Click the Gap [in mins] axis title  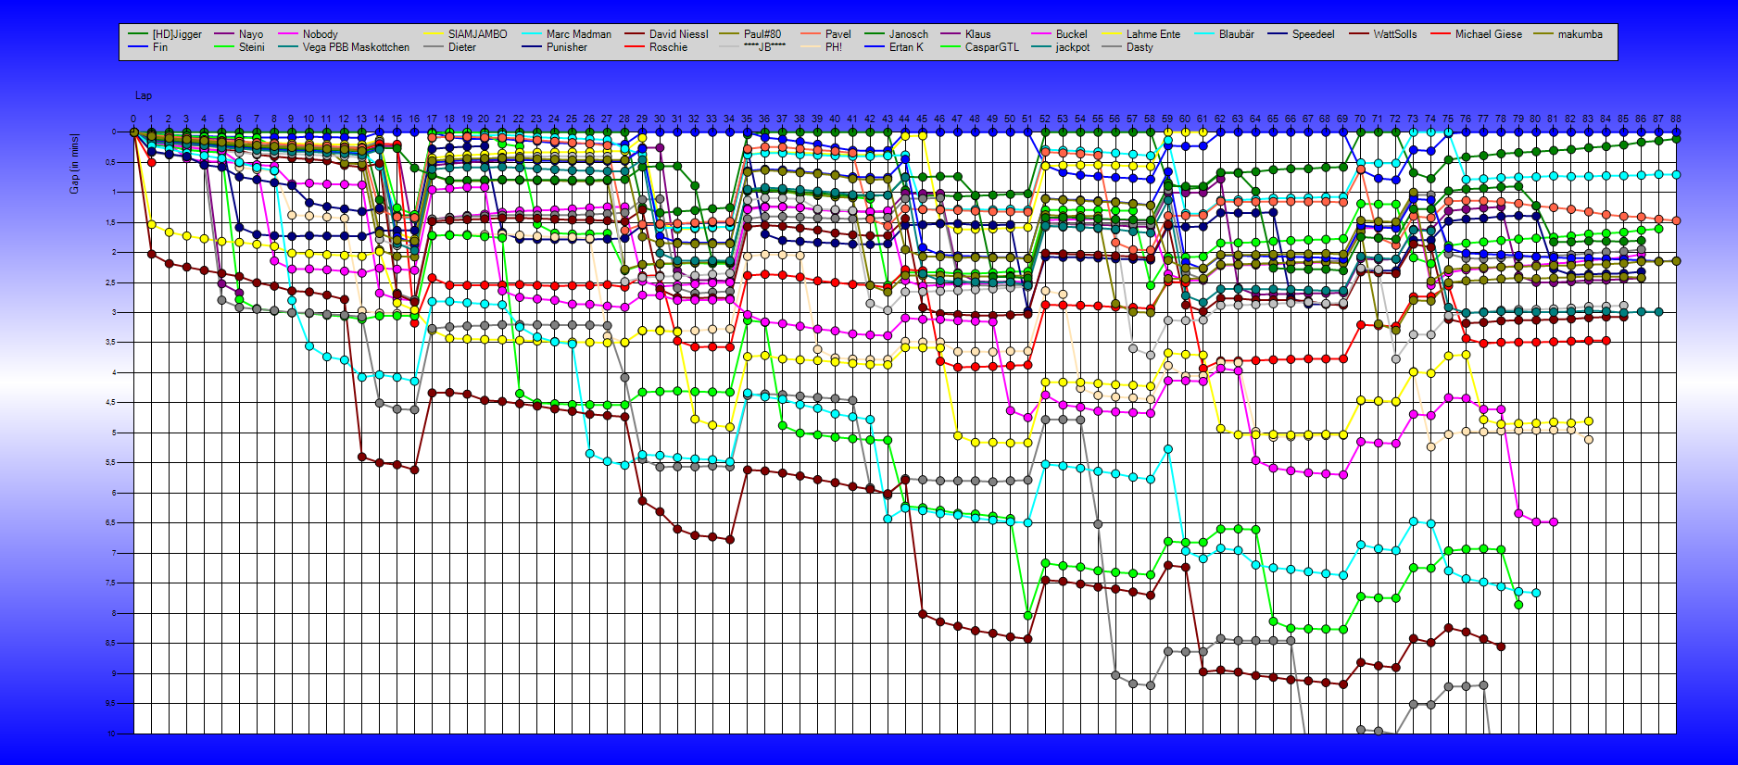(74, 164)
